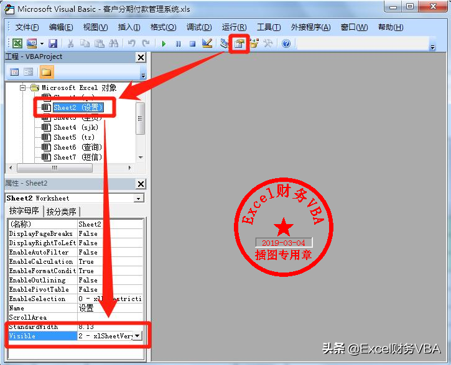This screenshot has height=365, width=451.
Task: Select Sheet7 (短信) in project tree
Action: (x=78, y=157)
